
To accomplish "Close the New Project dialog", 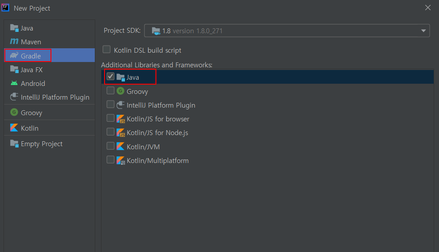I will (428, 8).
